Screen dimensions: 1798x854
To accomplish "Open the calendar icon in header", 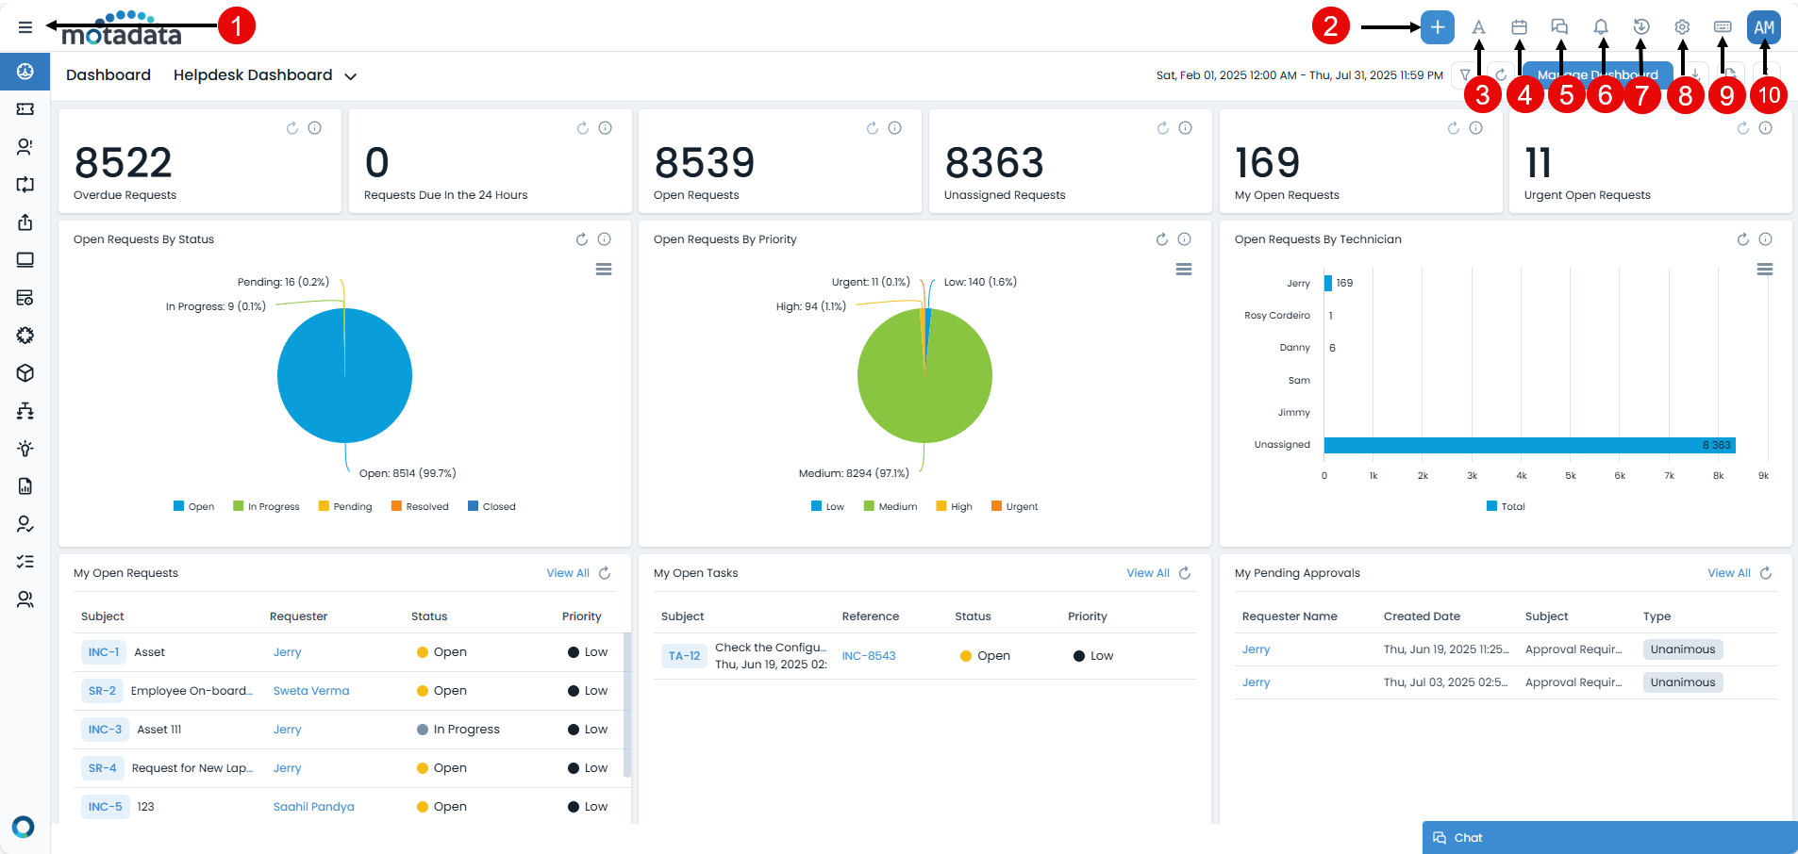I will tap(1519, 27).
